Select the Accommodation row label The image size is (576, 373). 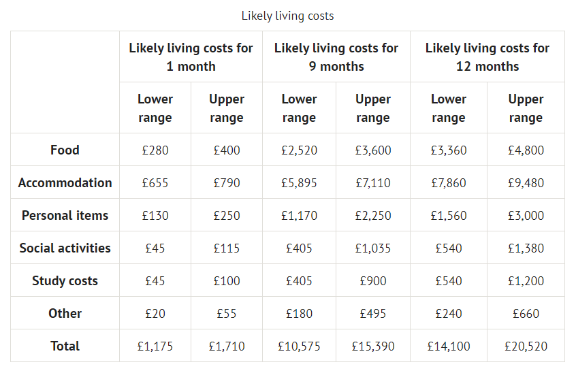pyautogui.click(x=65, y=182)
